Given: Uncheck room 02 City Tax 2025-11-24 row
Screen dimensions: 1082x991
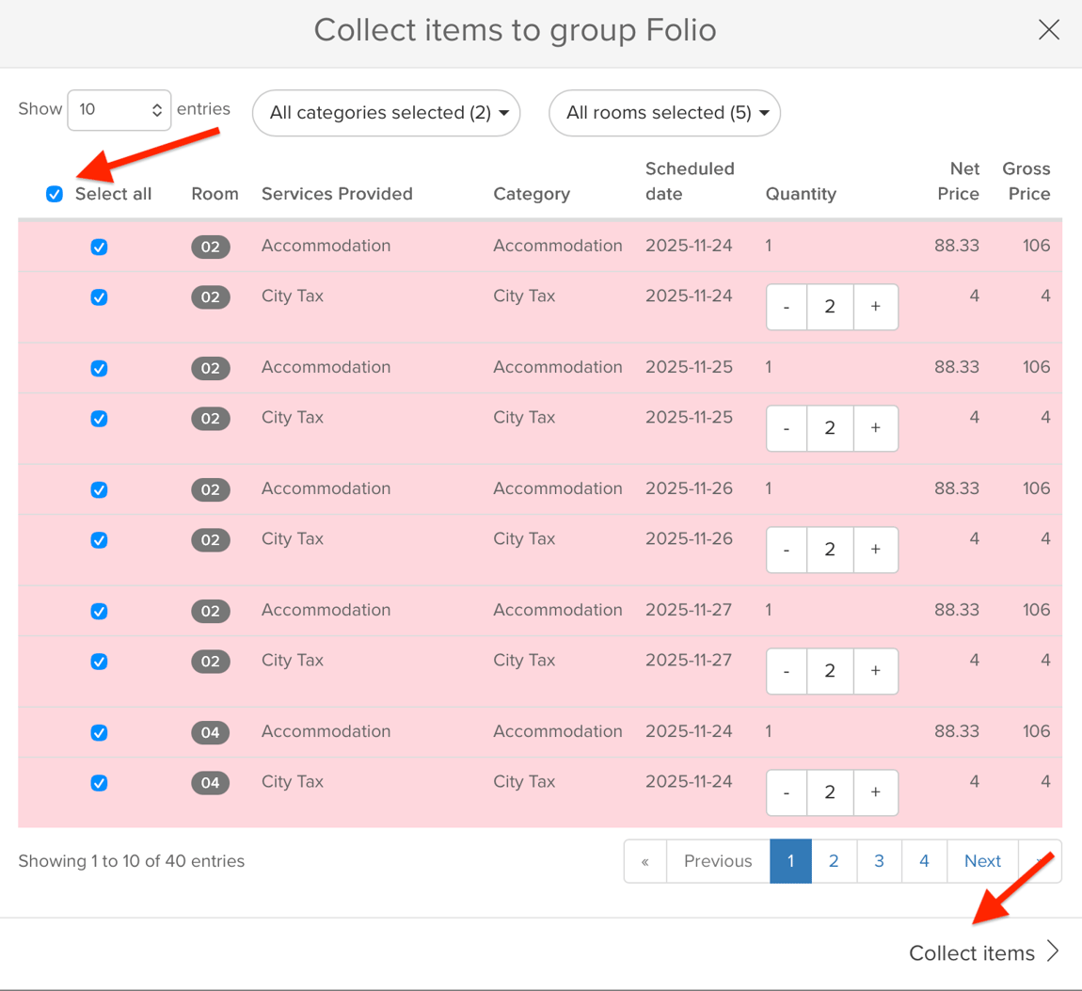Looking at the screenshot, I should pyautogui.click(x=99, y=296).
